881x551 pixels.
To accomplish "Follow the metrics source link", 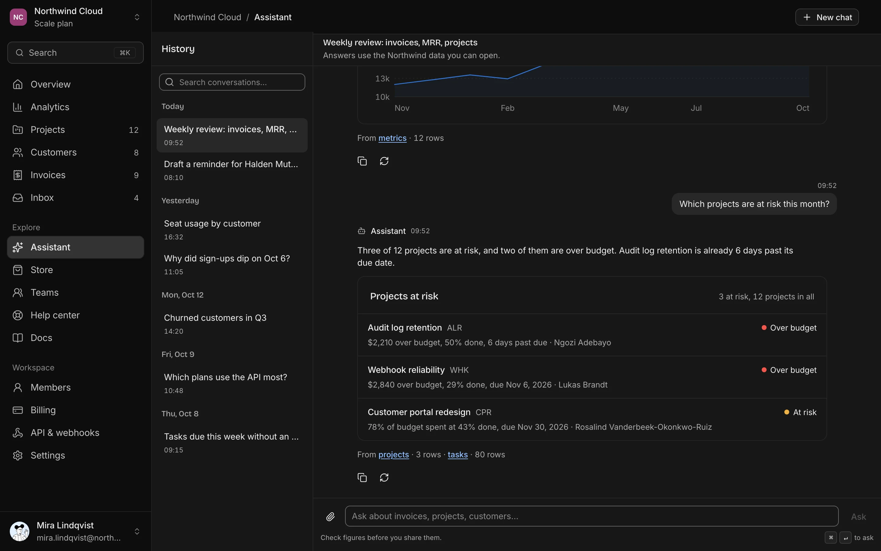I will [392, 138].
